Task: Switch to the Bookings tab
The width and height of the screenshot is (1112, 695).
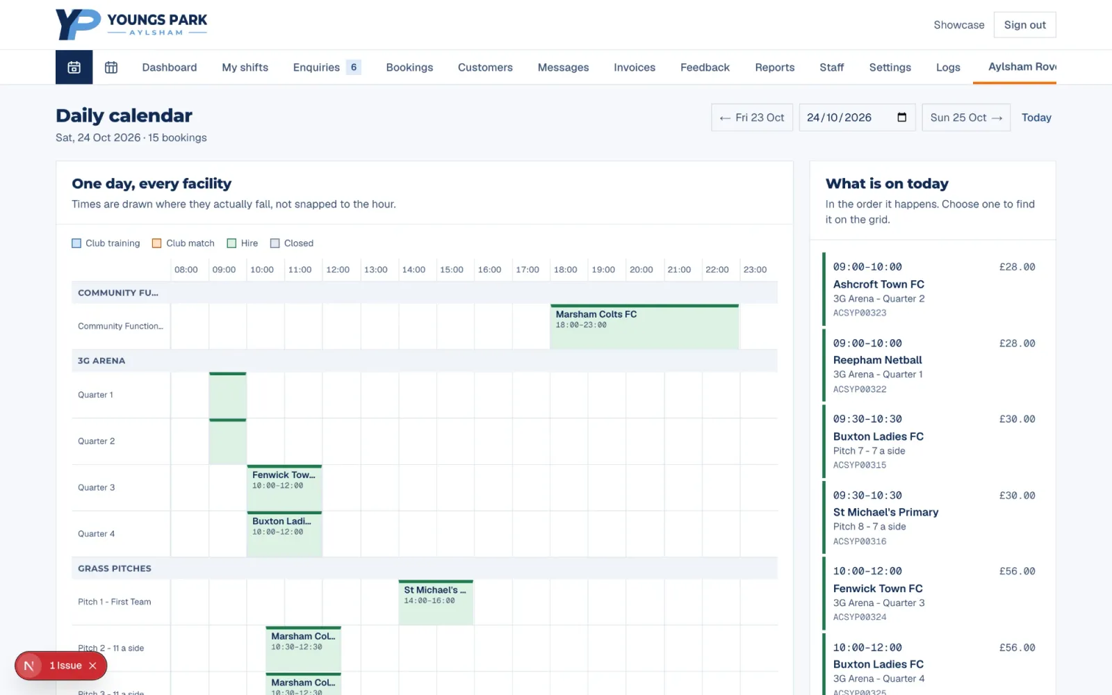Action: 409,67
